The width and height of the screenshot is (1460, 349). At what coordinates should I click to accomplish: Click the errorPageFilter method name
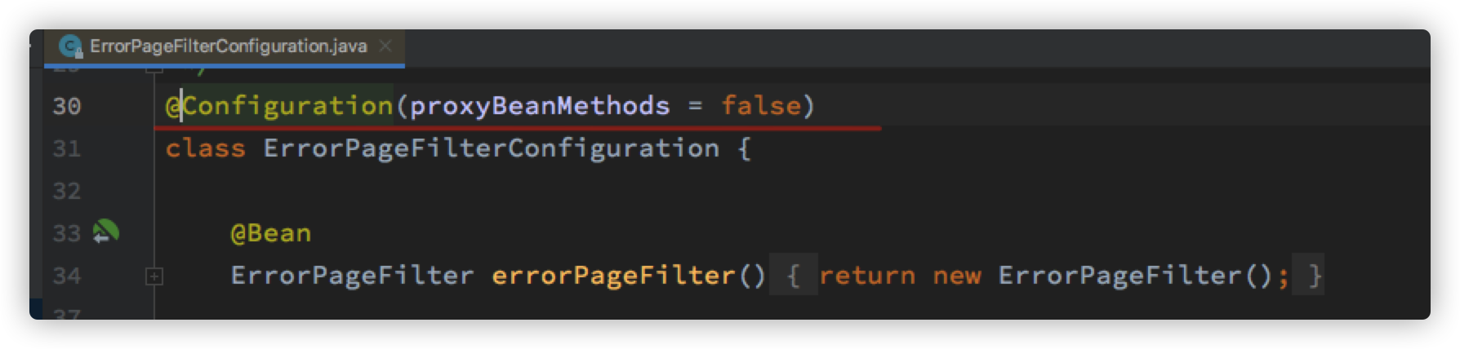point(613,276)
